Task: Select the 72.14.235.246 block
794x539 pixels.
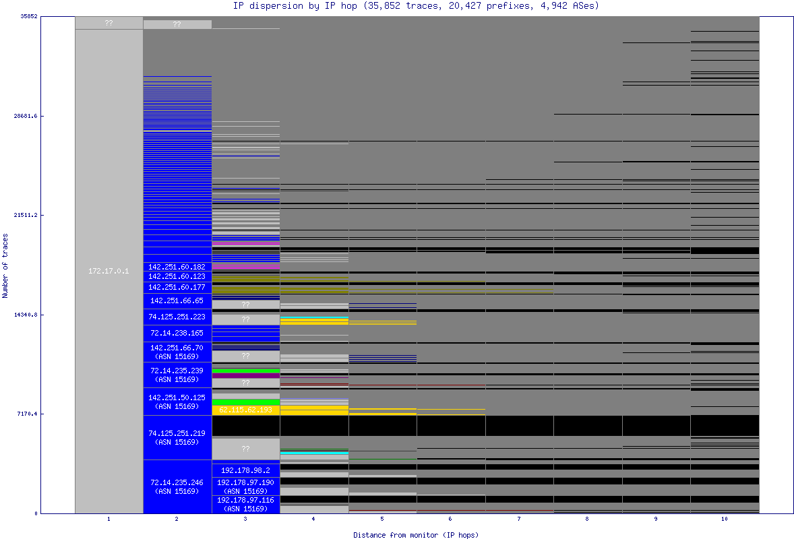Action: click(x=177, y=486)
